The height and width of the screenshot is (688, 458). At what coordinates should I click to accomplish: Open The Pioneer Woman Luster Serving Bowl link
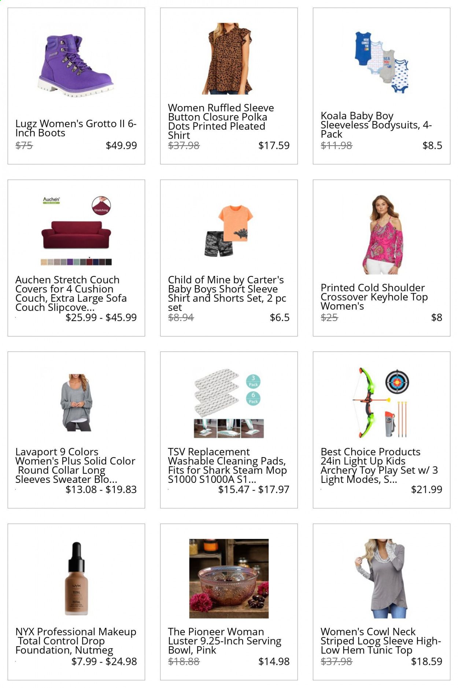click(x=225, y=641)
